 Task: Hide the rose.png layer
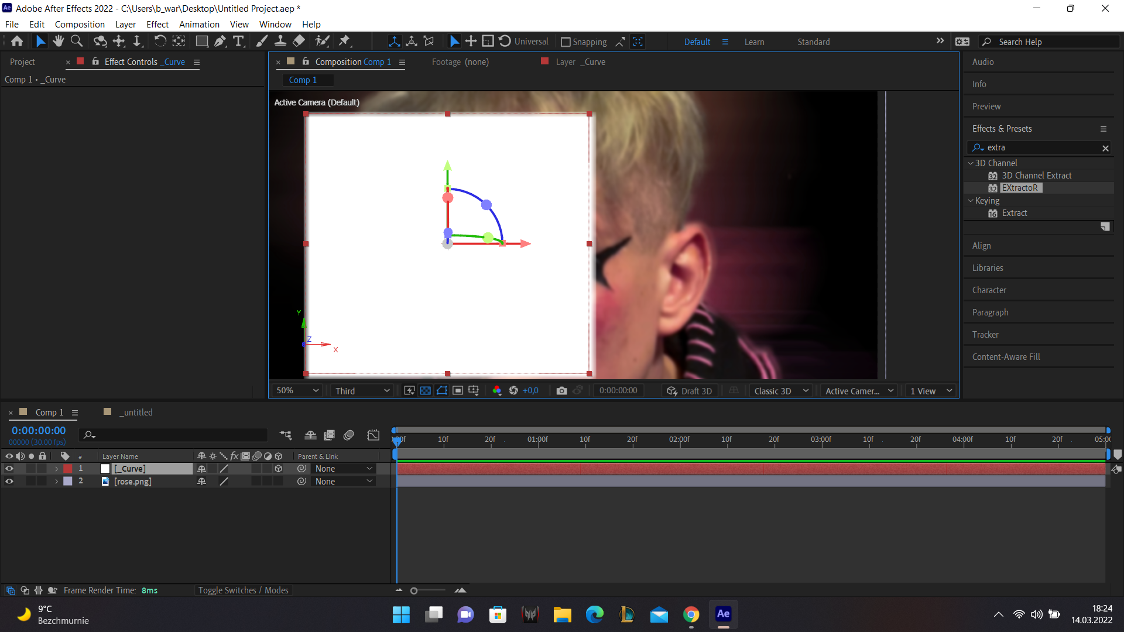pos(9,481)
